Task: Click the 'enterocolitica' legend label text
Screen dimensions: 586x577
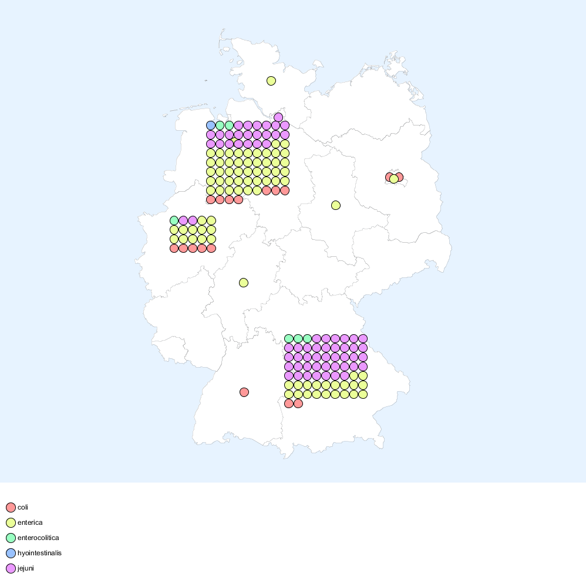Action: pyautogui.click(x=38, y=538)
